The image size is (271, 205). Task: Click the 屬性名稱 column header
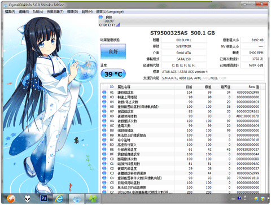click(145, 87)
